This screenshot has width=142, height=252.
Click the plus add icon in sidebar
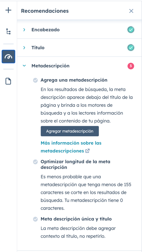pos(9,11)
